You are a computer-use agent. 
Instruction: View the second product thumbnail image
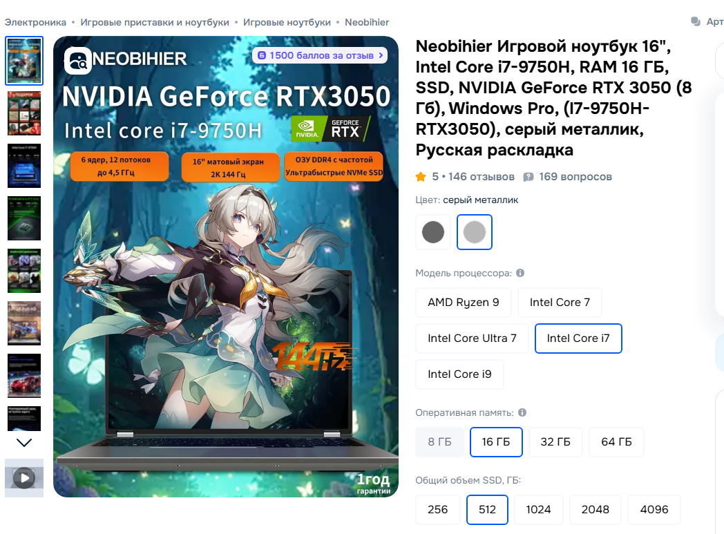click(x=24, y=113)
